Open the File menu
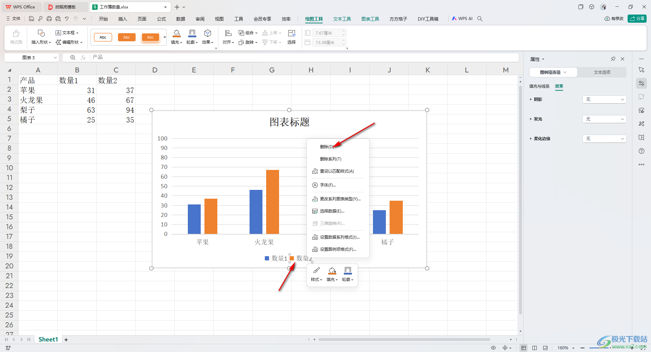The height and width of the screenshot is (352, 651). [x=14, y=19]
